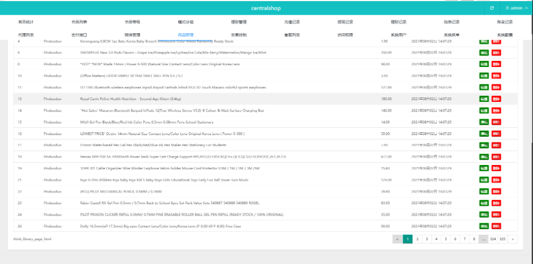Viewport: 533px width, 264px height.
Task: Click the green edit button for SNOWPLUS Pods row
Action: [484, 52]
